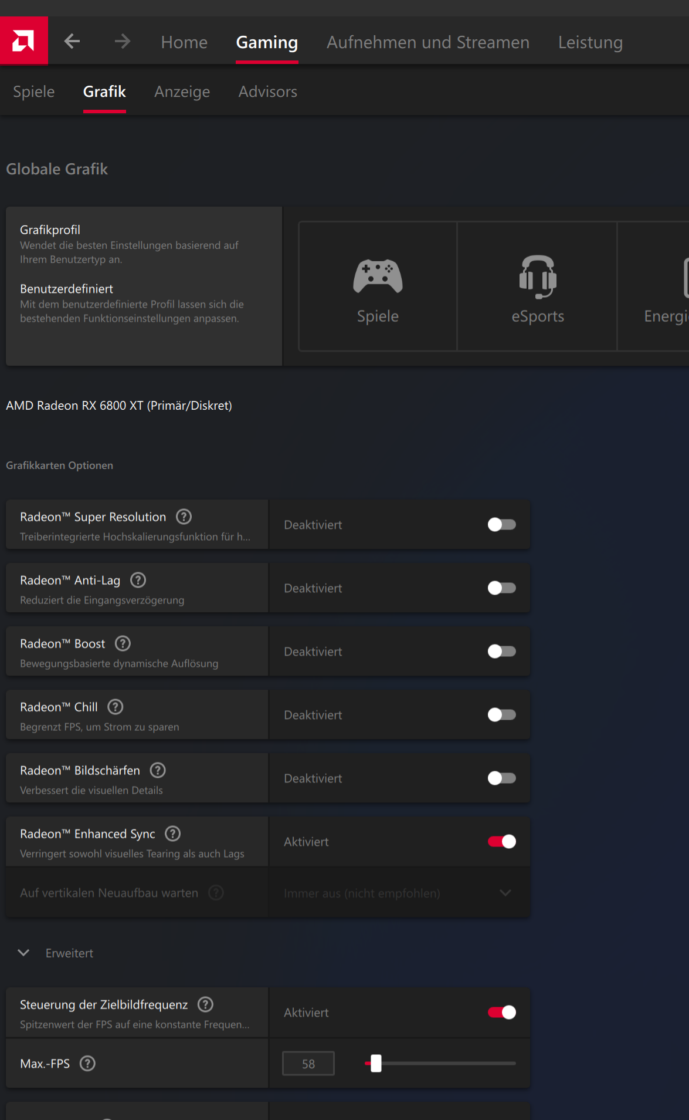Open help icon for vertikalen Neuaufbau
The width and height of the screenshot is (689, 1120).
point(216,893)
